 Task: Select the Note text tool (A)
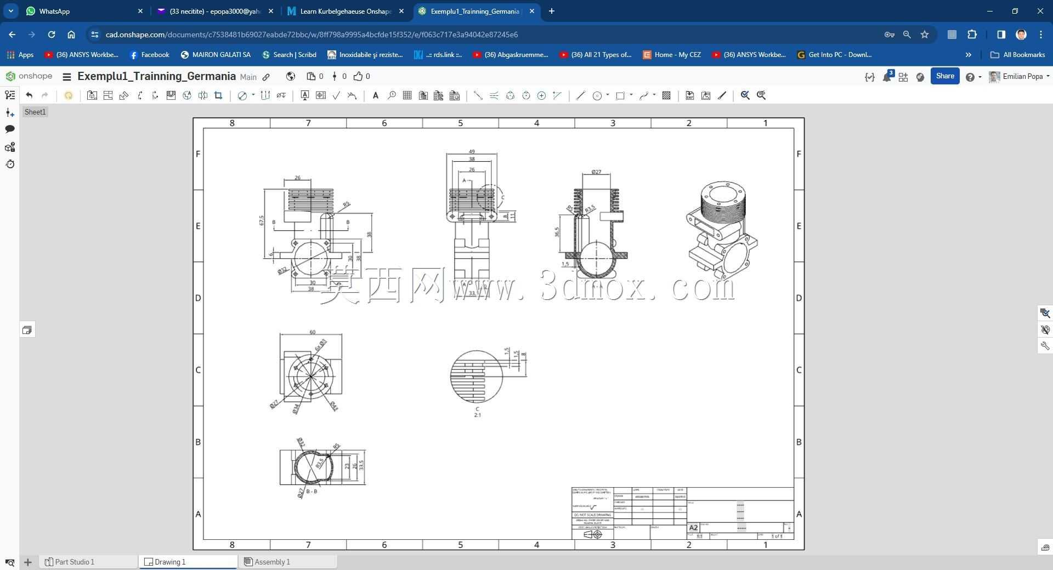point(376,95)
